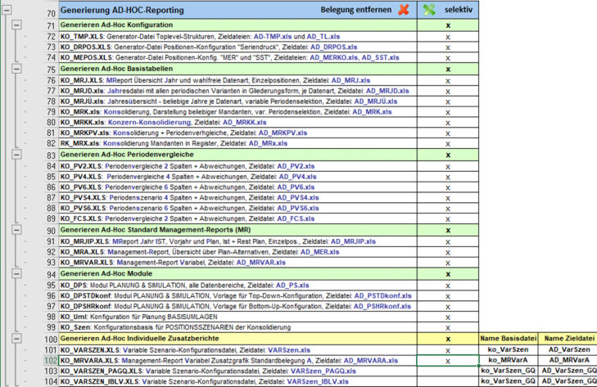Toggle selektiv x for KO_MRVAR.XLS row
Image resolution: width=597 pixels, height=387 pixels.
448,263
